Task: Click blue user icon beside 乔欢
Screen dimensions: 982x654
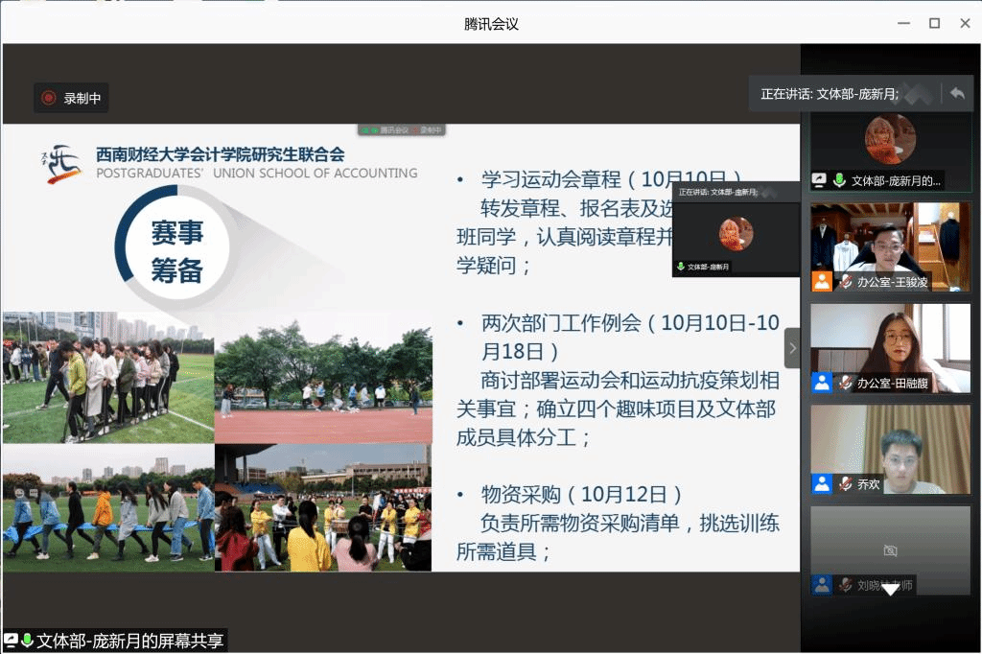Action: [822, 483]
